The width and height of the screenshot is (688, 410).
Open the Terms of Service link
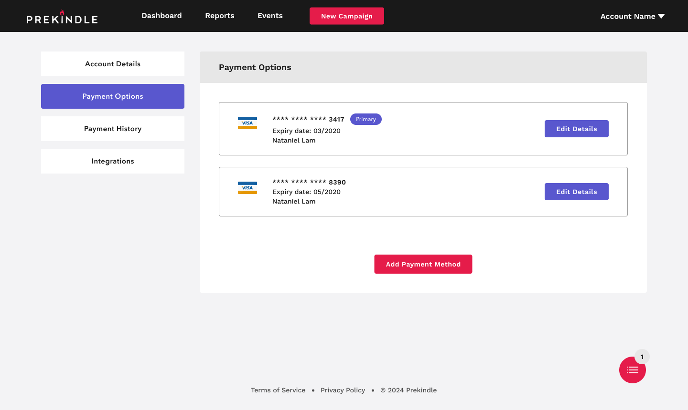(278, 390)
